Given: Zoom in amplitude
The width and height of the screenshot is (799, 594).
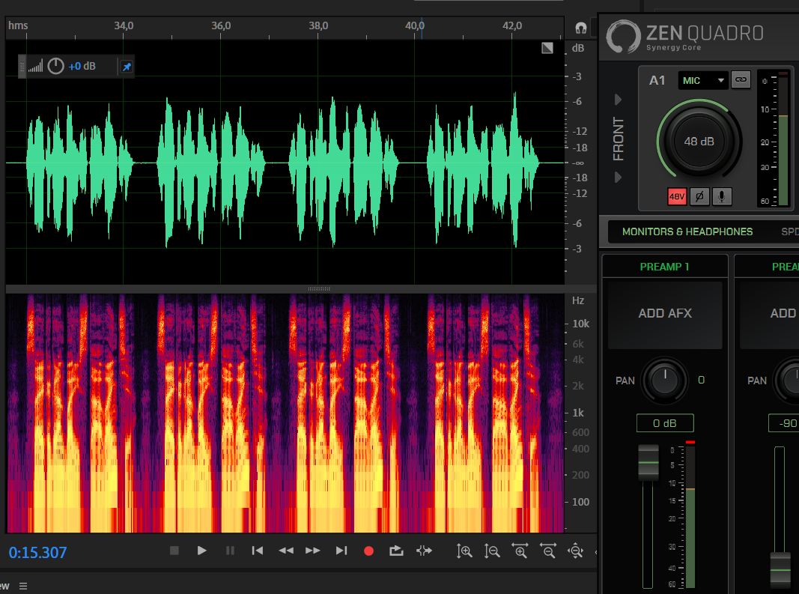Looking at the screenshot, I should [464, 551].
